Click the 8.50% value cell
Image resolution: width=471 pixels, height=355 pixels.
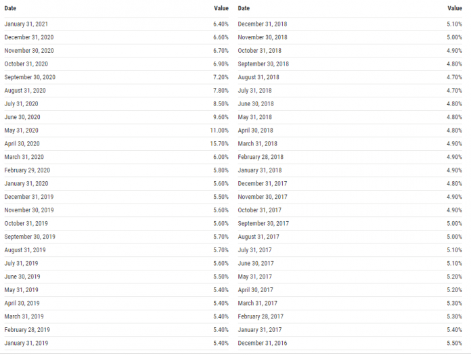point(221,104)
